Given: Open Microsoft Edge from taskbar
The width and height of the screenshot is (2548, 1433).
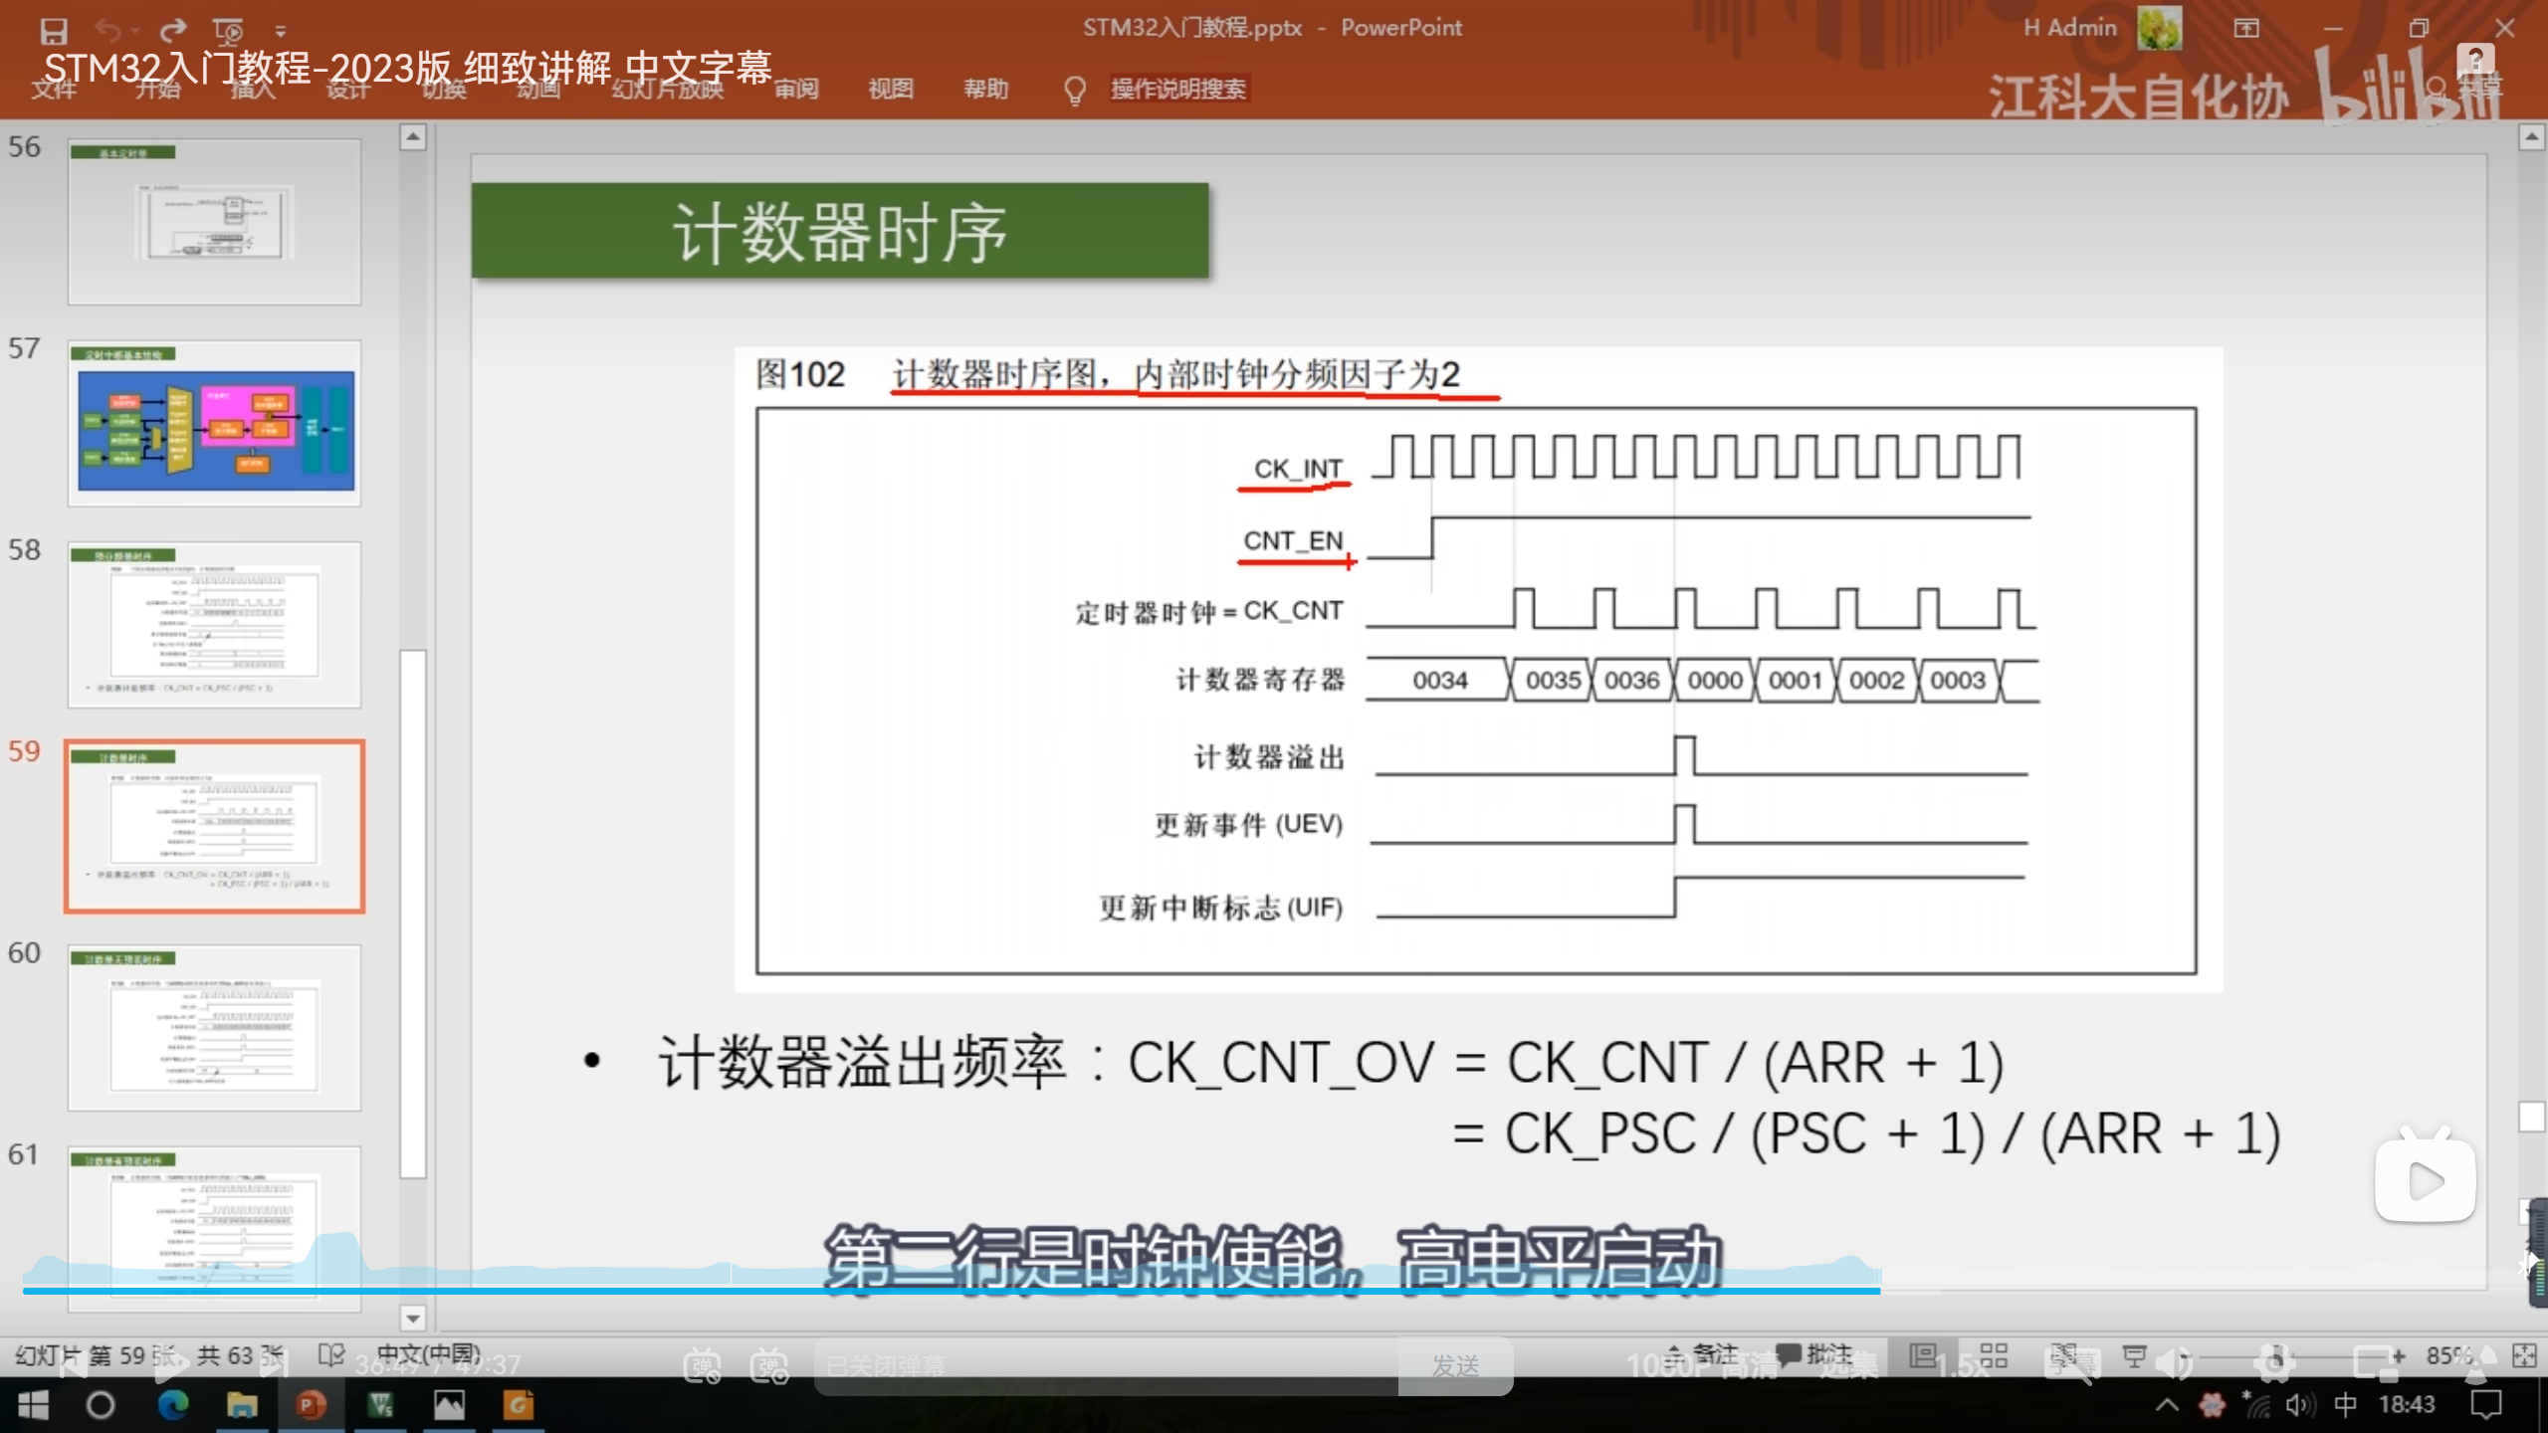Looking at the screenshot, I should [x=173, y=1404].
